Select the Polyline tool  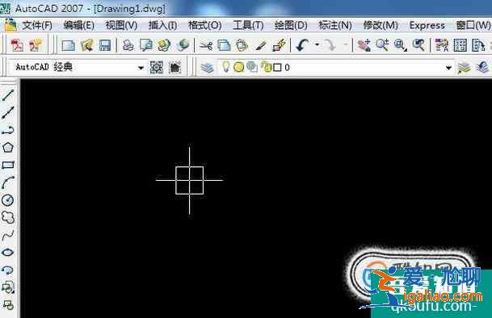pyautogui.click(x=8, y=130)
